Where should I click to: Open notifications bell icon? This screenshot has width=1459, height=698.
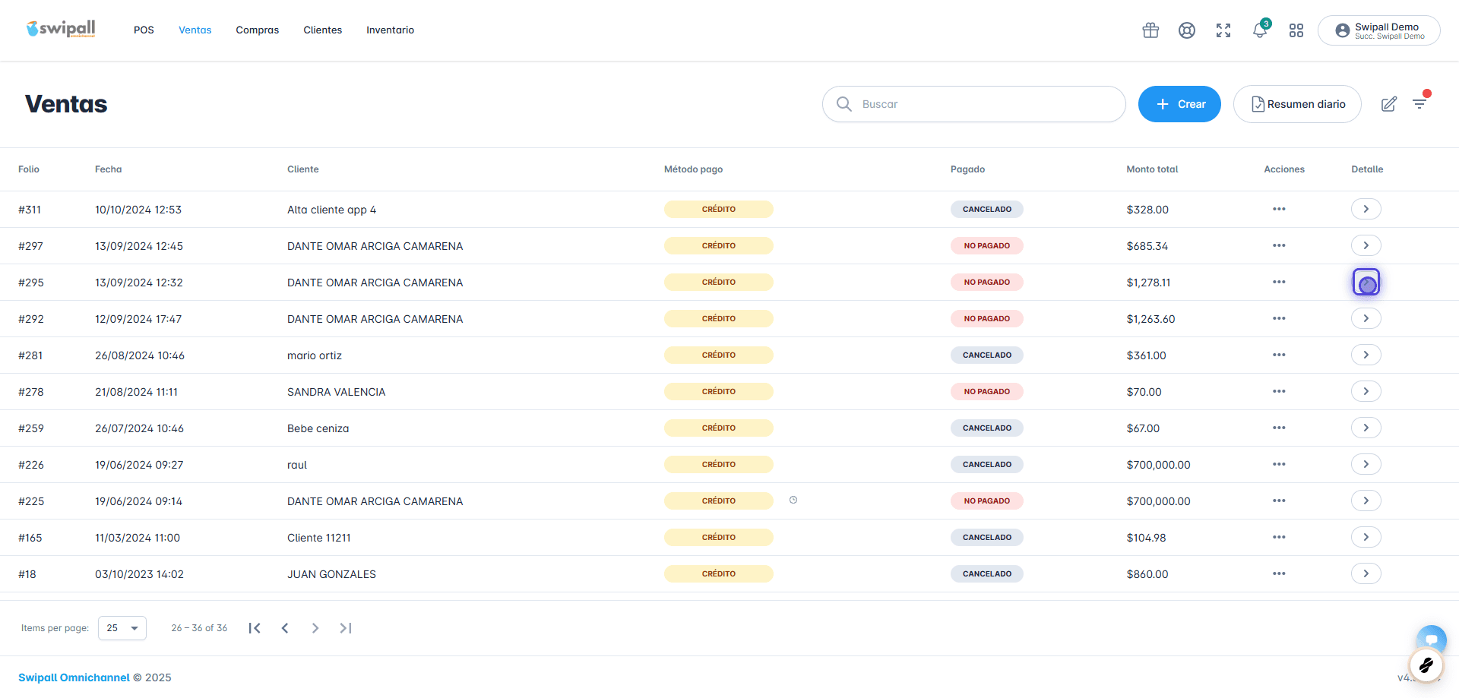click(x=1260, y=30)
